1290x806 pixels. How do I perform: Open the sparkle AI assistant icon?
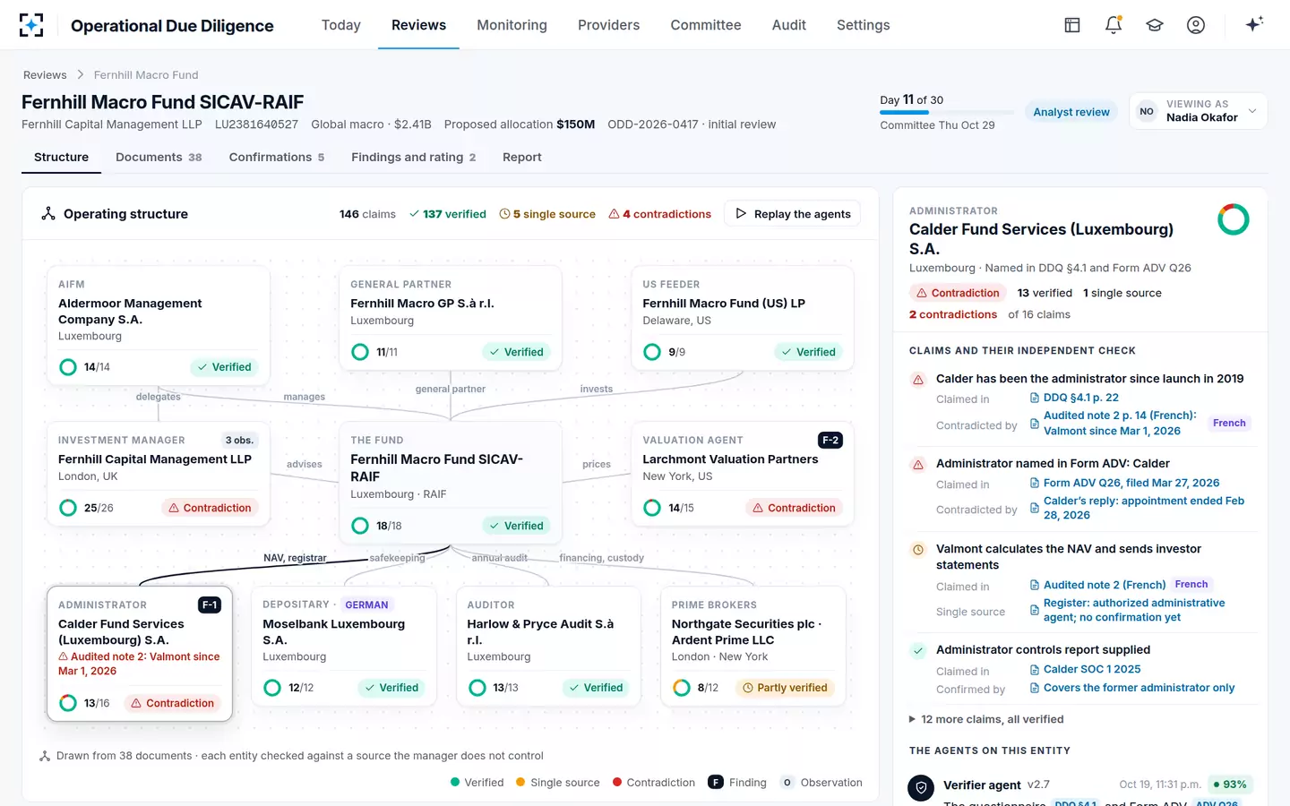pos(1254,24)
